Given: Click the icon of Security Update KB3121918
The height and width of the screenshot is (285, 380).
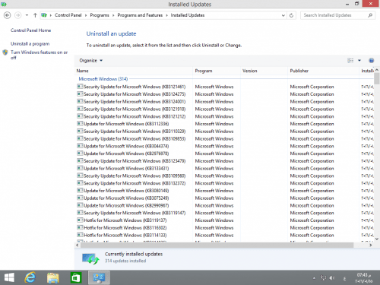Looking at the screenshot, I should 80,109.
